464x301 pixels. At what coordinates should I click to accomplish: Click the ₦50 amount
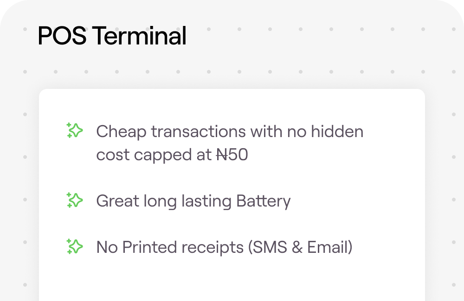click(232, 155)
